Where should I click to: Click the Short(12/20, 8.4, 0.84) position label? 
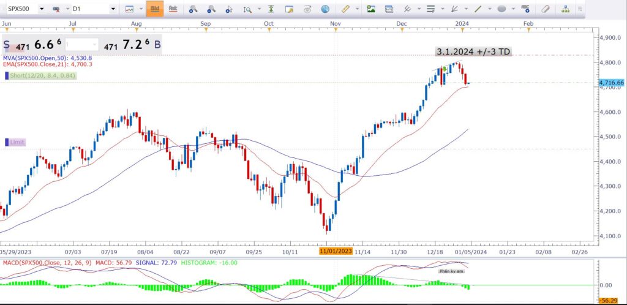[42, 75]
